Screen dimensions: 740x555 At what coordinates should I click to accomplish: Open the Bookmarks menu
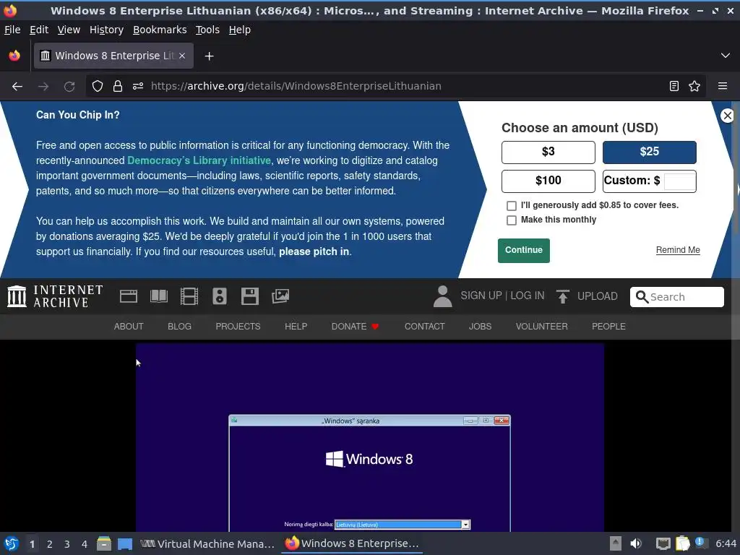[160, 30]
